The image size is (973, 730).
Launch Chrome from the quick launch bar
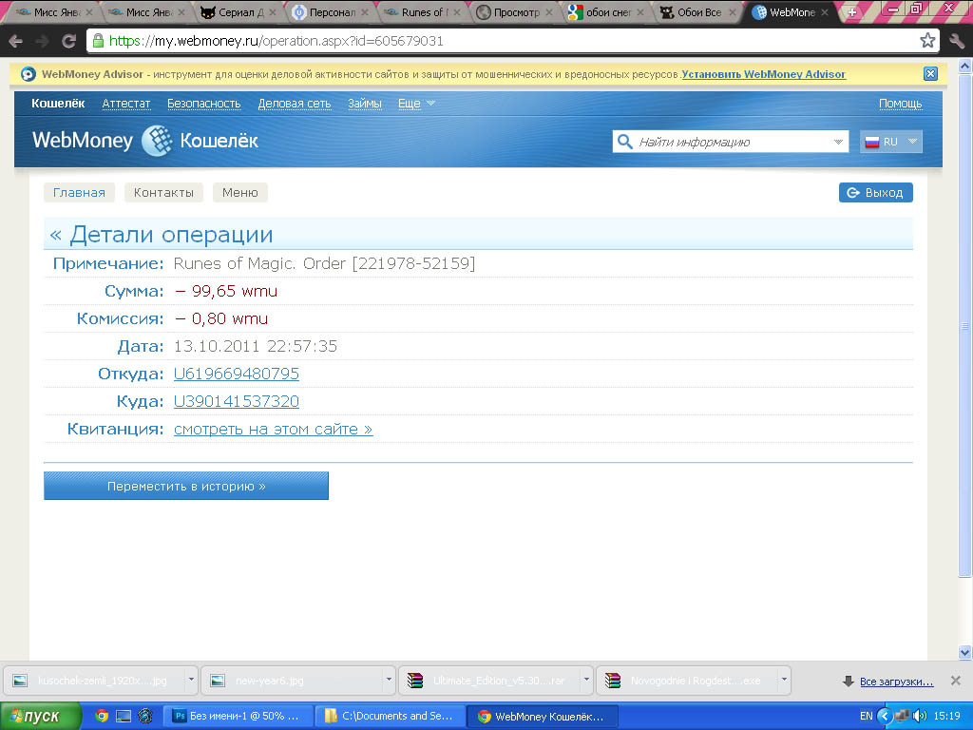(x=102, y=716)
